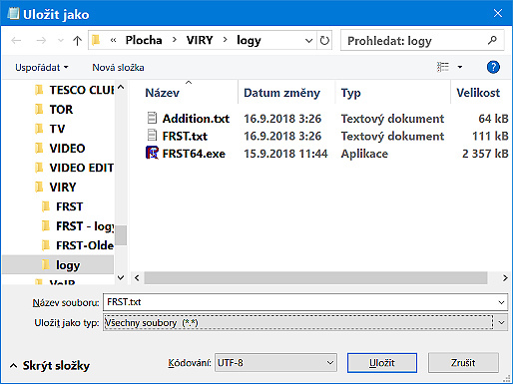
Task: Close the Uložit jako dialog
Action: coord(498,13)
